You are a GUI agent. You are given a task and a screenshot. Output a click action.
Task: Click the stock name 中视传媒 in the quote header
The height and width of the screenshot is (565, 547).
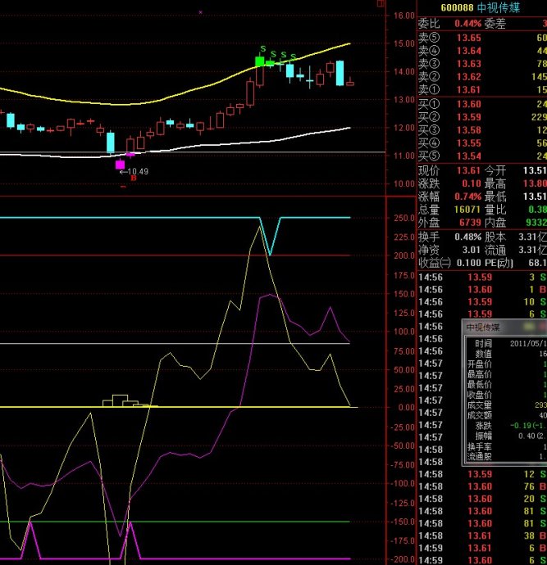coord(499,7)
